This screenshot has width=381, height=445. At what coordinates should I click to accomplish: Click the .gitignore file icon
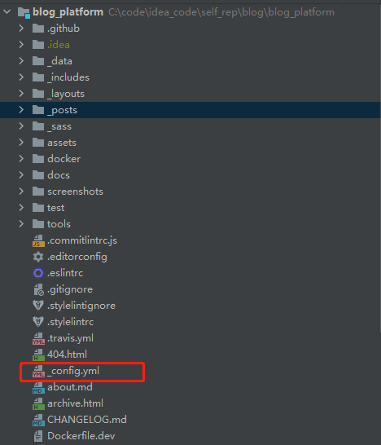[x=38, y=289]
